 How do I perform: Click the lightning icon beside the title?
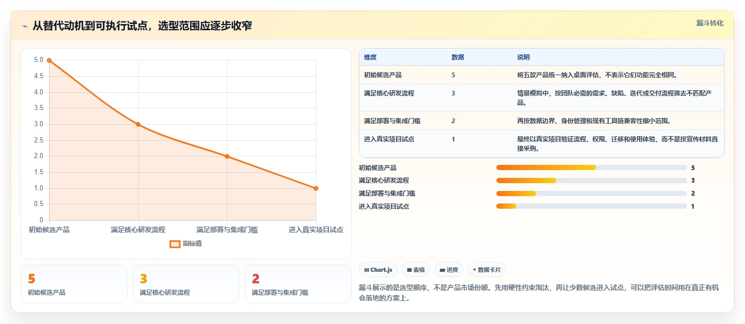(x=25, y=26)
